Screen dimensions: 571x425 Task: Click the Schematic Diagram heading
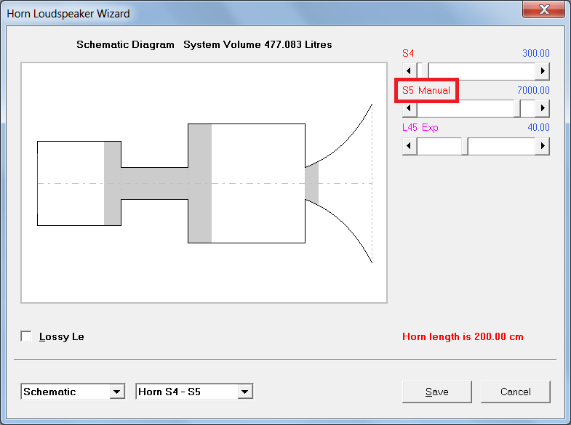coord(125,44)
